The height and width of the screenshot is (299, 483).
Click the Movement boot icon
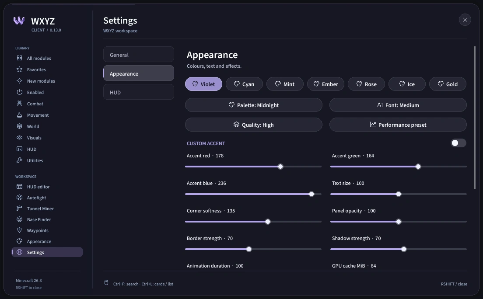click(x=19, y=115)
